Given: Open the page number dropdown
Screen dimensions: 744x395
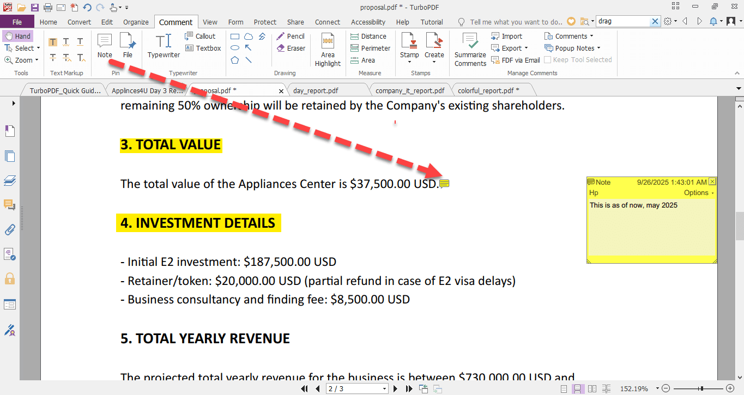Looking at the screenshot, I should [x=384, y=388].
